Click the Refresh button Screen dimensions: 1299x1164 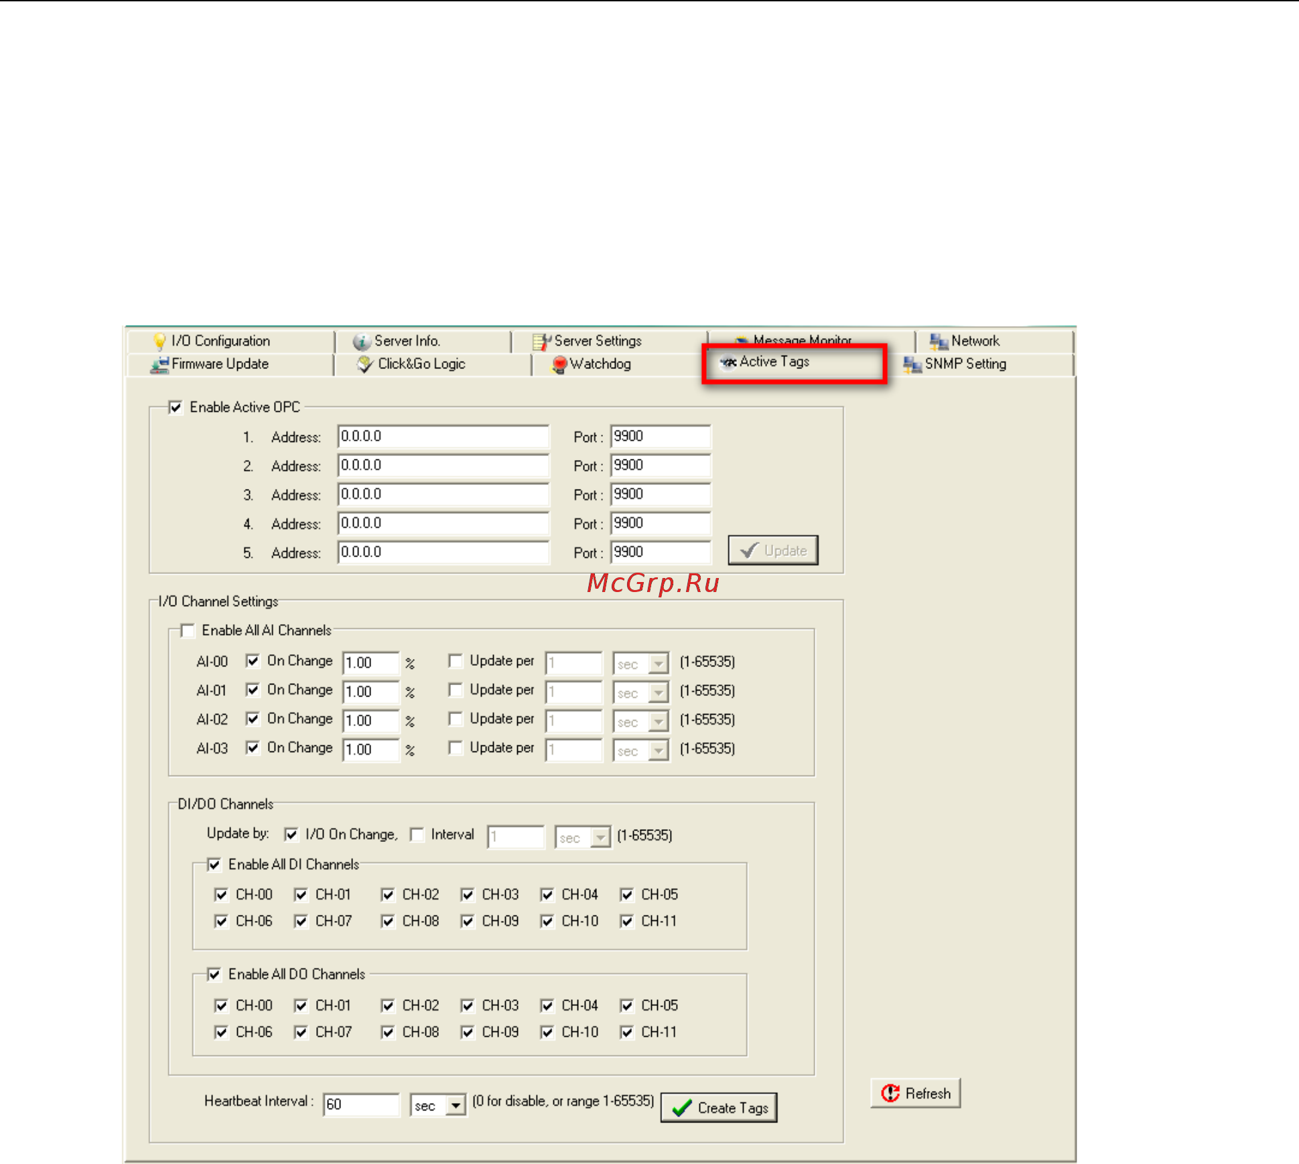[916, 1093]
